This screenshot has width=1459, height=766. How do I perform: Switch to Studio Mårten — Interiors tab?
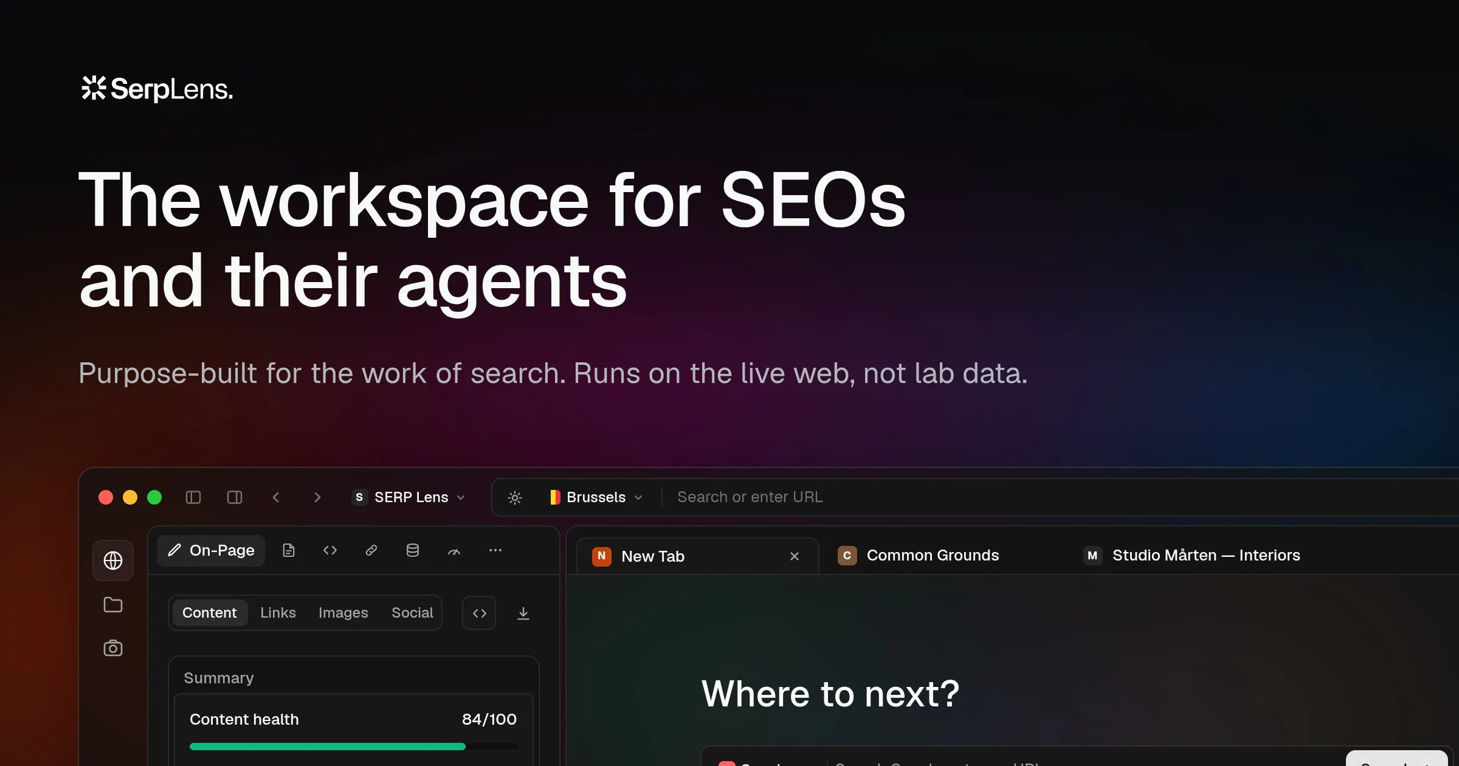[x=1192, y=556]
